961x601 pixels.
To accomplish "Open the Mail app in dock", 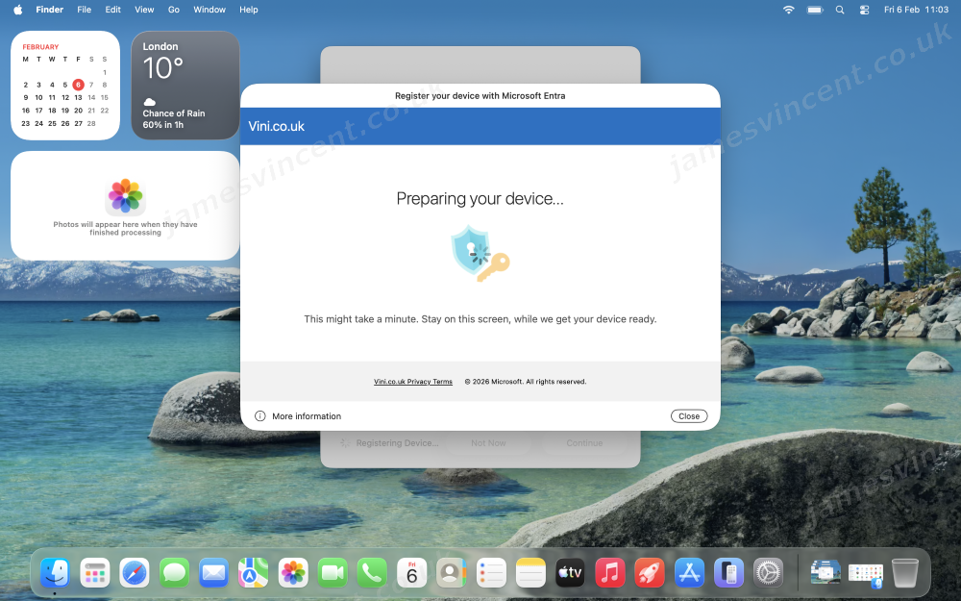I will [x=213, y=573].
